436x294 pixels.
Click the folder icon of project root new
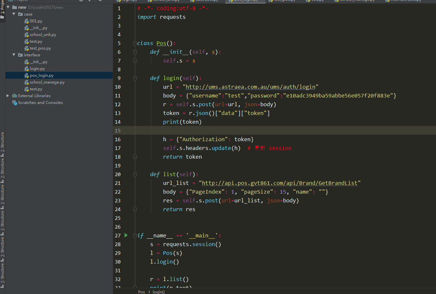(15, 7)
